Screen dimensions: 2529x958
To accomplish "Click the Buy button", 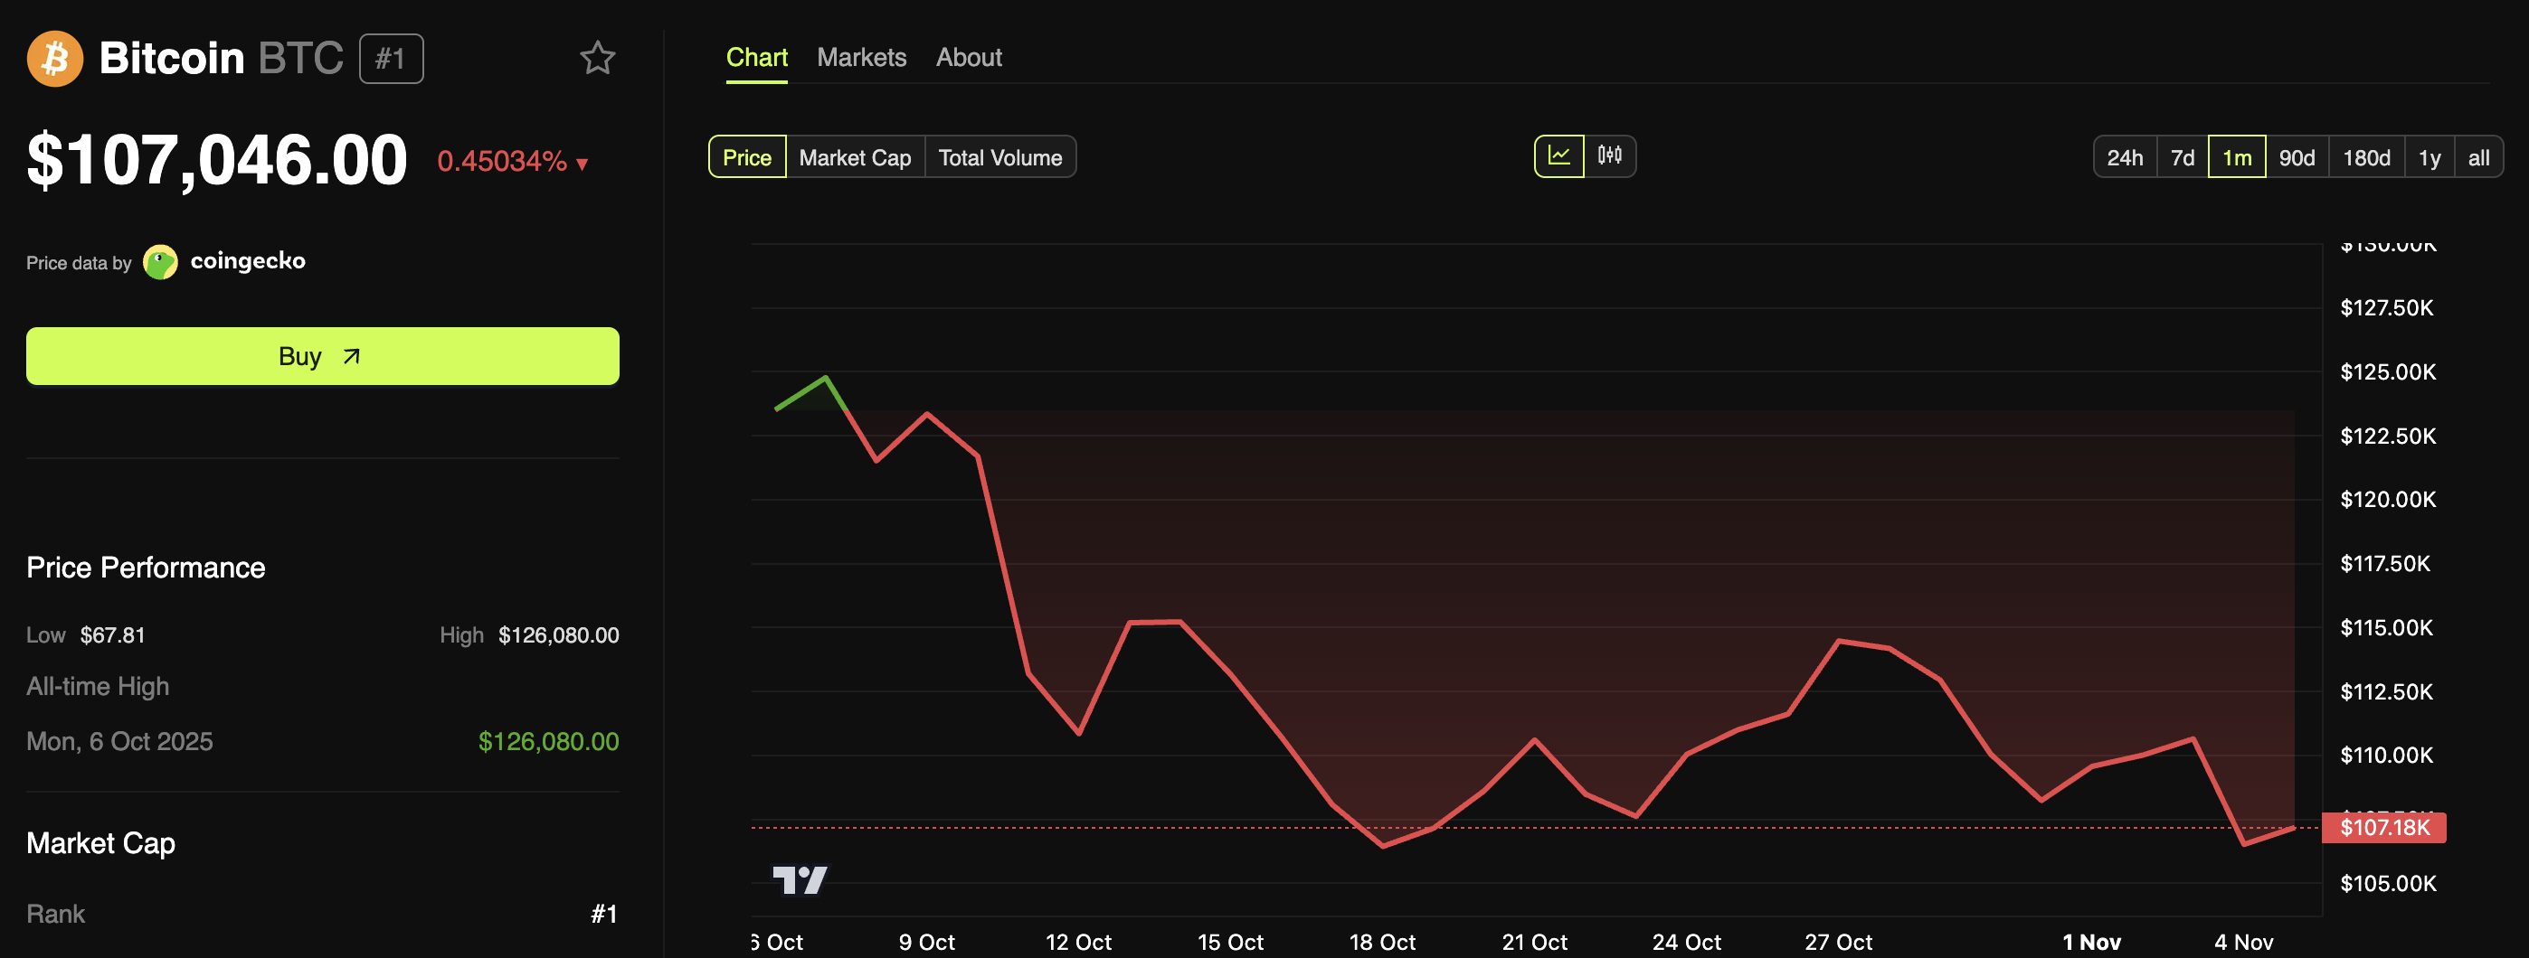I will (322, 356).
